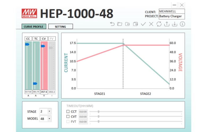The image size is (199, 132).
Task: Click the CV header button
Action: [x=44, y=39]
